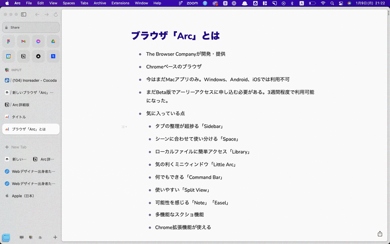Reload the page with the refresh icon
The height and width of the screenshot is (244, 390).
click(x=56, y=15)
